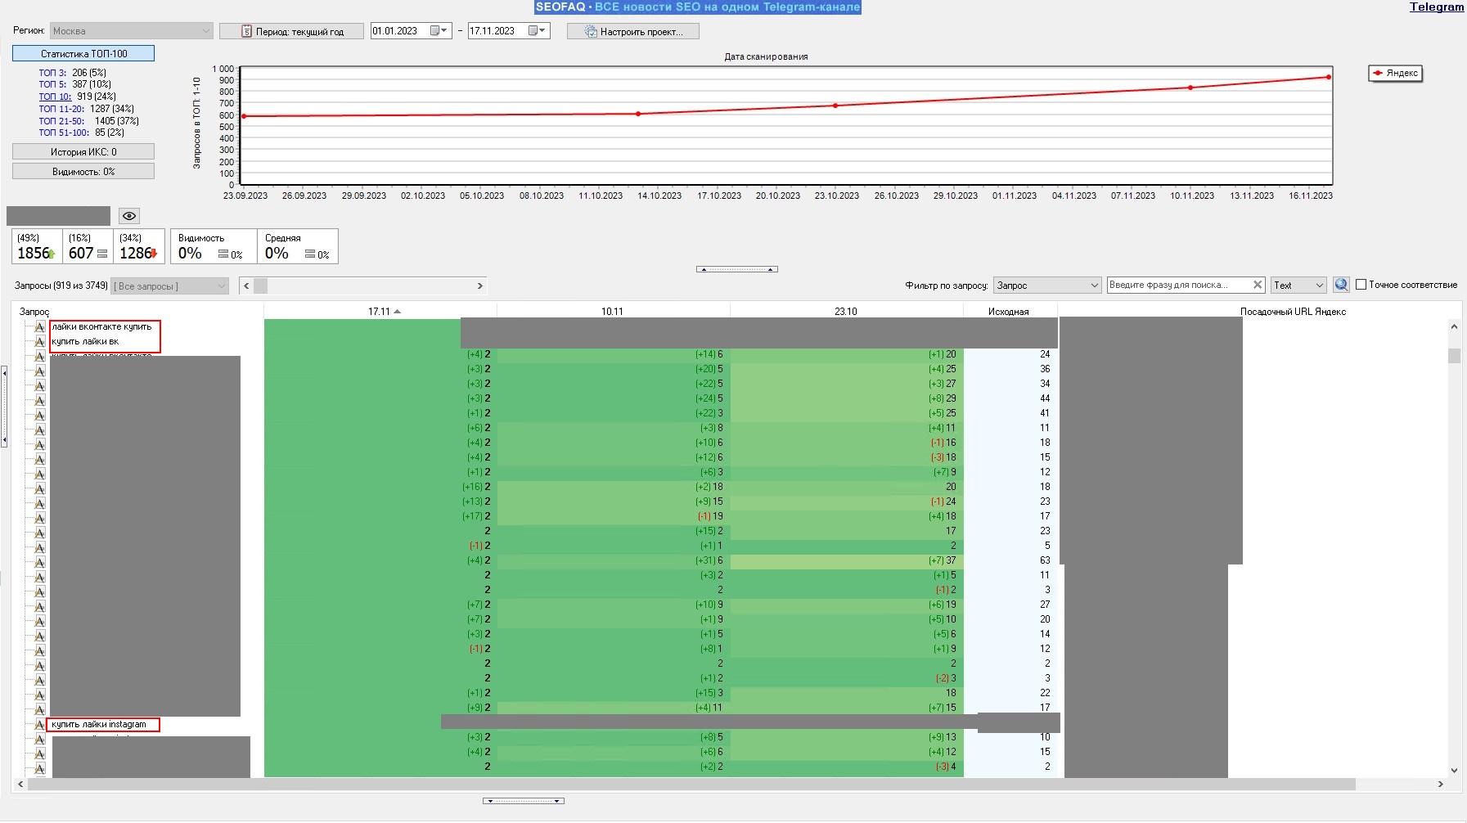This screenshot has width=1467, height=823.
Task: Enable the 'Точное соответствие' checkbox
Action: coord(1361,285)
